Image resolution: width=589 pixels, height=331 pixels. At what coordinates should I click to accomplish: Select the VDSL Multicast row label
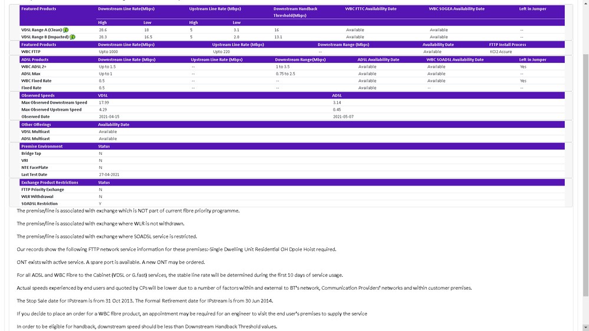click(36, 132)
